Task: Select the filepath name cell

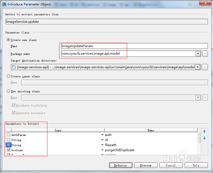Action: pos(151,145)
